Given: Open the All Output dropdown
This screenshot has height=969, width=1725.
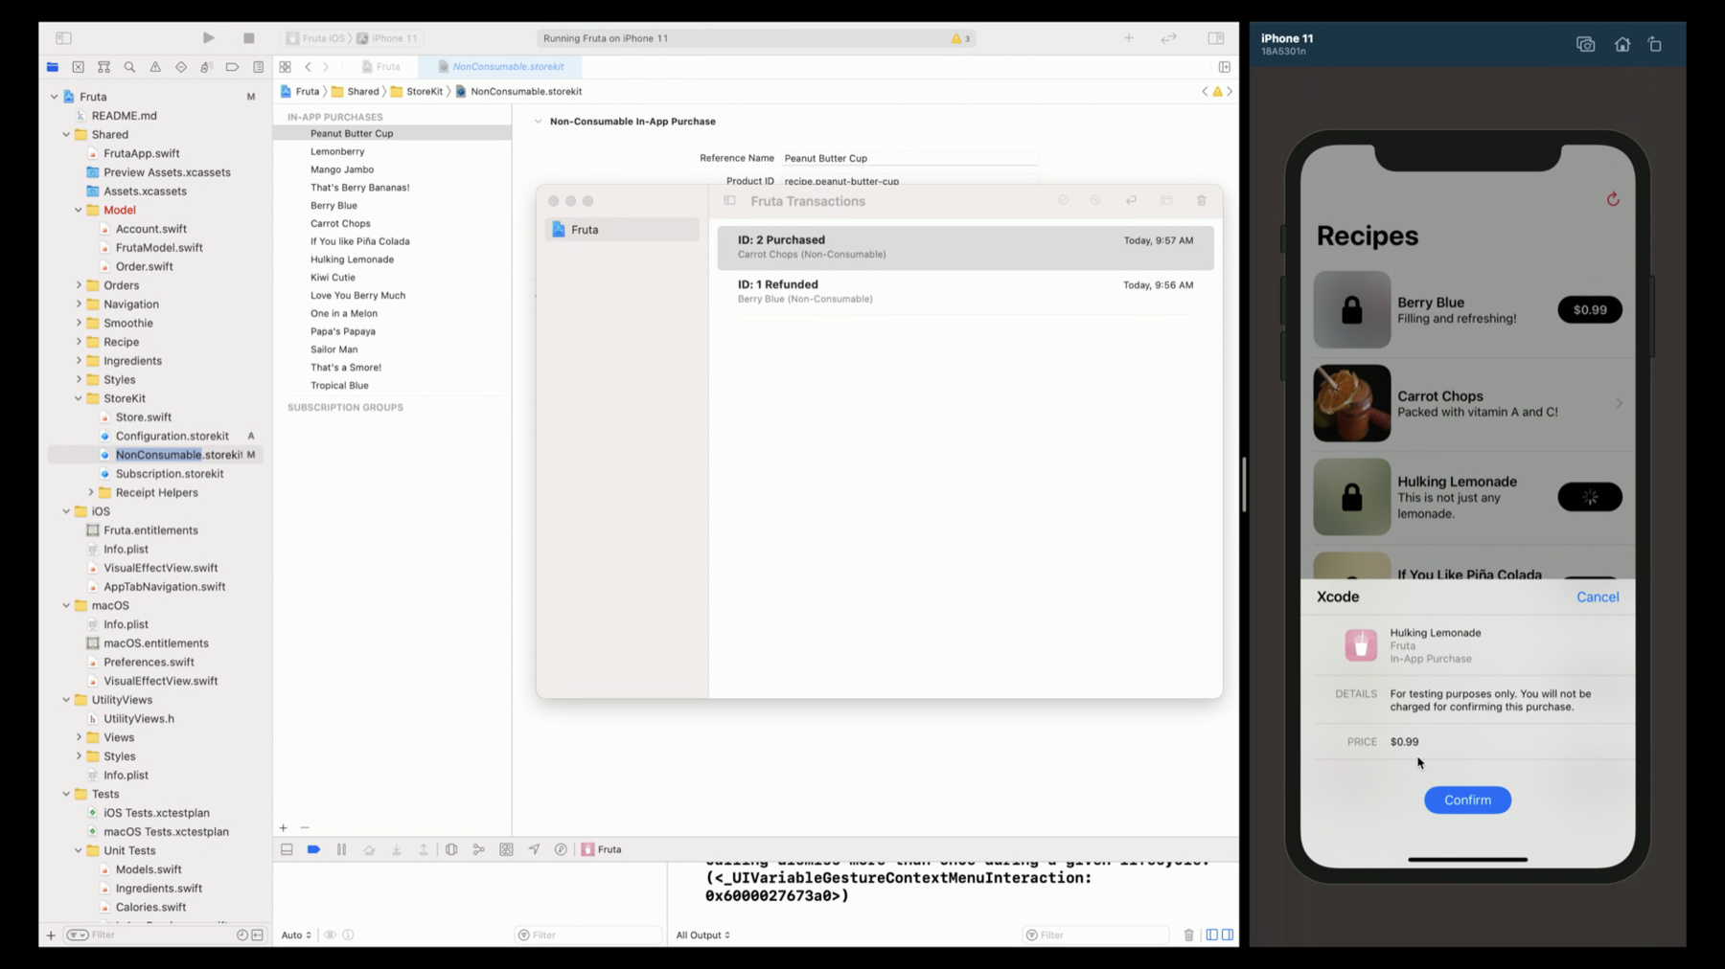Looking at the screenshot, I should [703, 935].
